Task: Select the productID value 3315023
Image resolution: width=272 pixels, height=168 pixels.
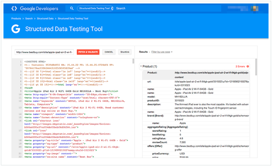Action: pyautogui.click(x=179, y=101)
